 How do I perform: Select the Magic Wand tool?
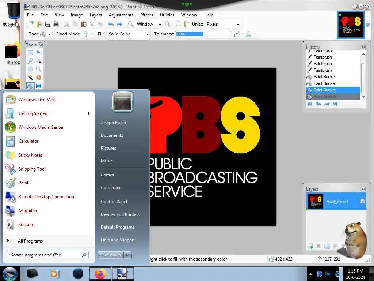click(30, 78)
